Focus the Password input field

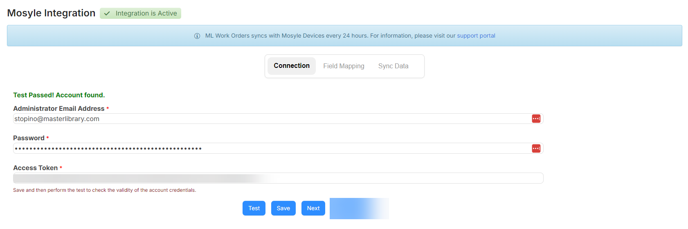point(278,148)
